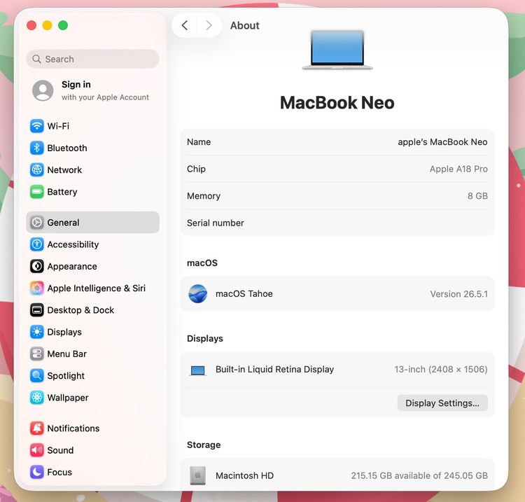
Task: Click the 8 GB memory value
Action: click(477, 196)
